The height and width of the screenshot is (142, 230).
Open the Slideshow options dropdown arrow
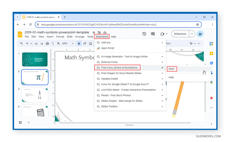point(192,34)
